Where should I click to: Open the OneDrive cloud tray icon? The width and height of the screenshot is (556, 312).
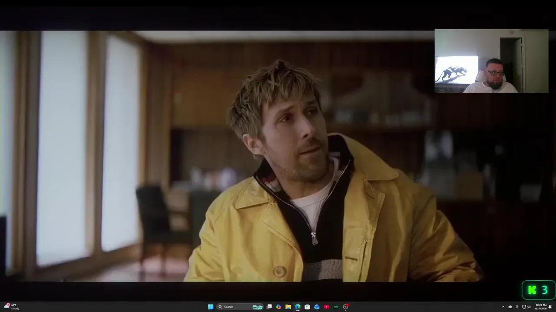pos(510,307)
